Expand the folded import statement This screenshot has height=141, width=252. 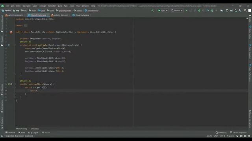tap(26, 25)
